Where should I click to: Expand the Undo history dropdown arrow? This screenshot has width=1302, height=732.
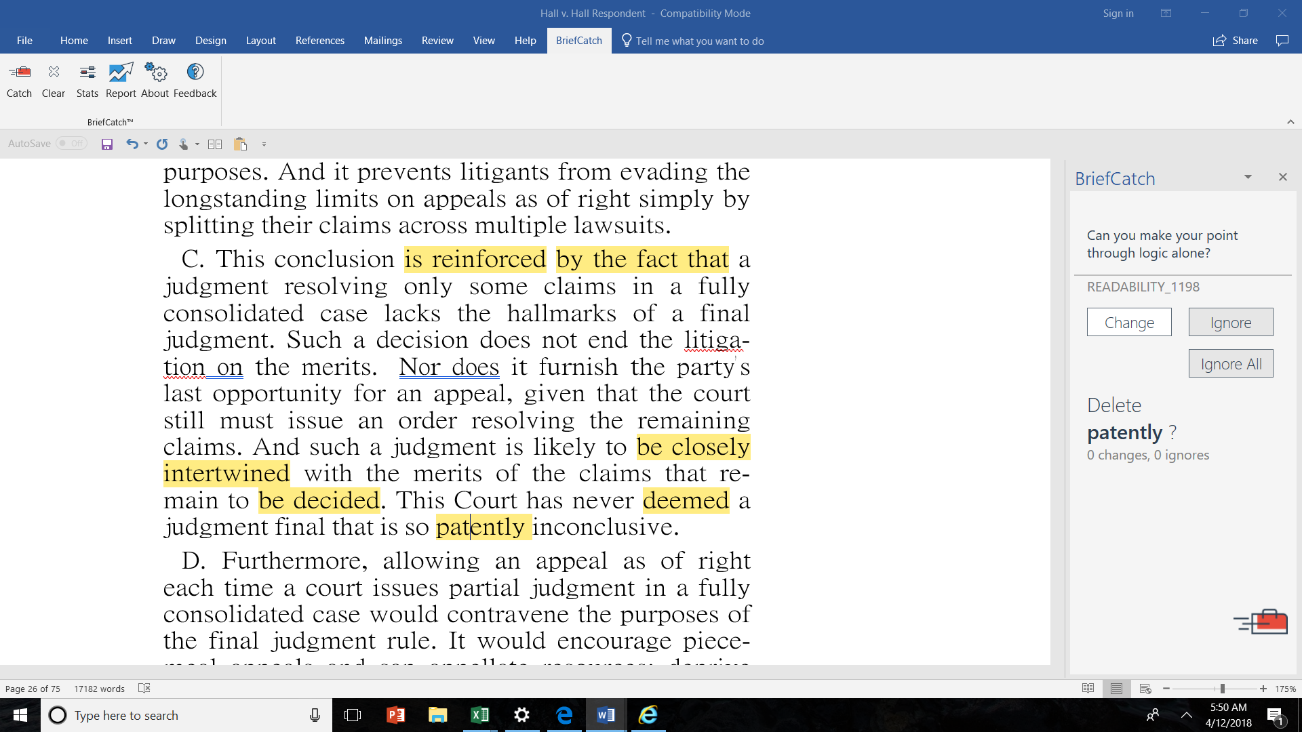(x=146, y=144)
